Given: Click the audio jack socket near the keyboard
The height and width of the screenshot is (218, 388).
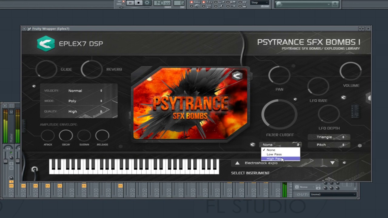Looking at the screenshot, I should (x=35, y=169).
